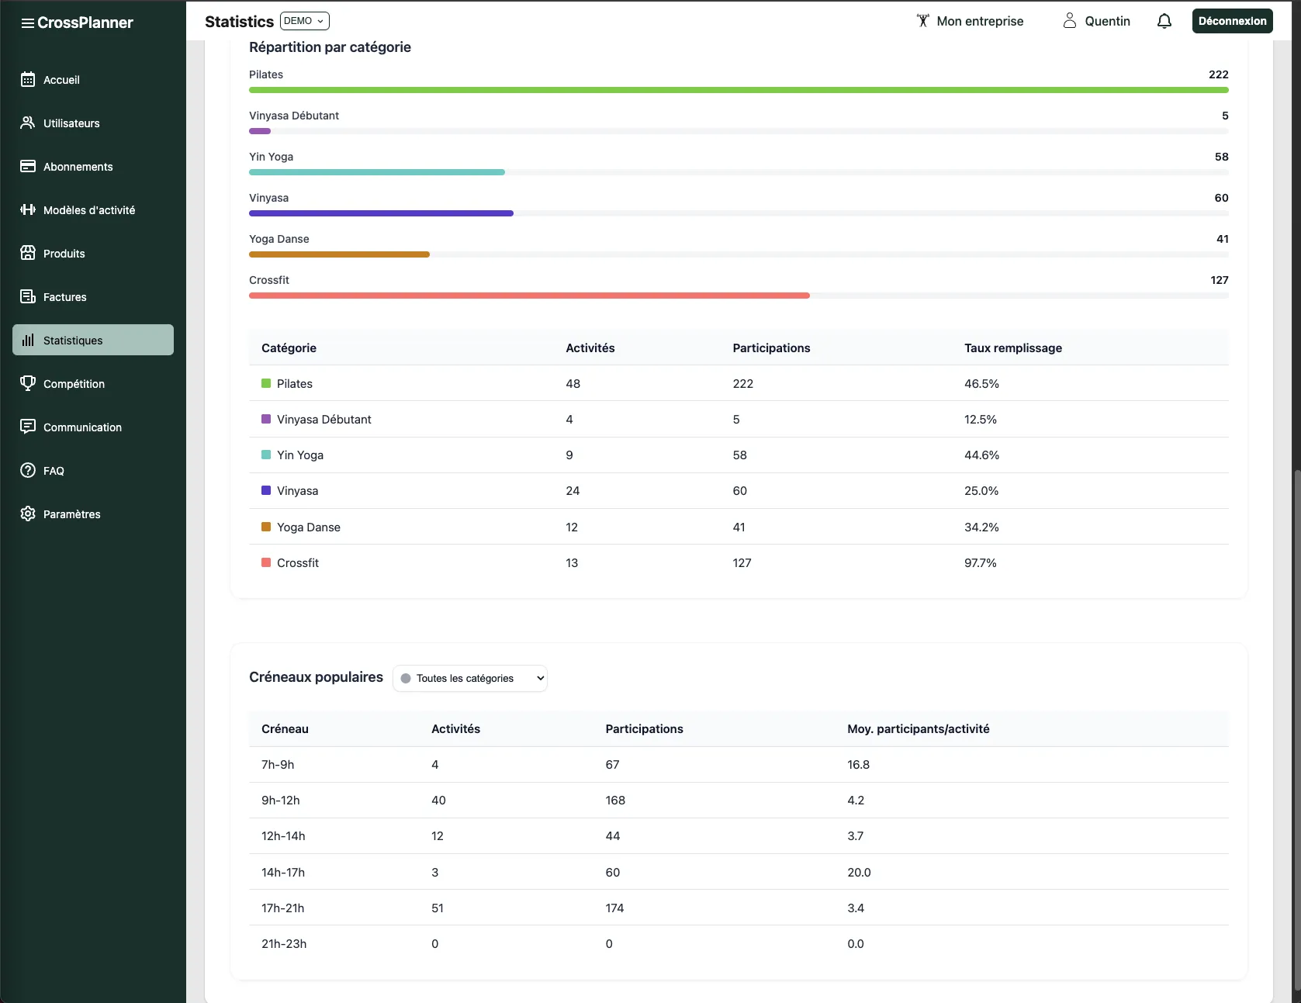Click the FAQ question mark icon

click(28, 470)
